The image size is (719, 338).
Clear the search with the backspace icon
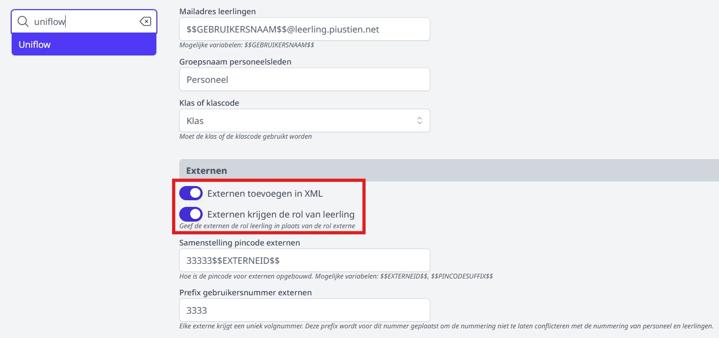145,21
